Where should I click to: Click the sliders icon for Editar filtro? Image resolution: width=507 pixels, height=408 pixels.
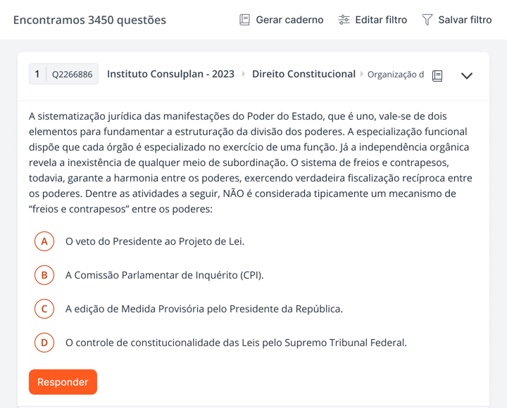[x=344, y=20]
